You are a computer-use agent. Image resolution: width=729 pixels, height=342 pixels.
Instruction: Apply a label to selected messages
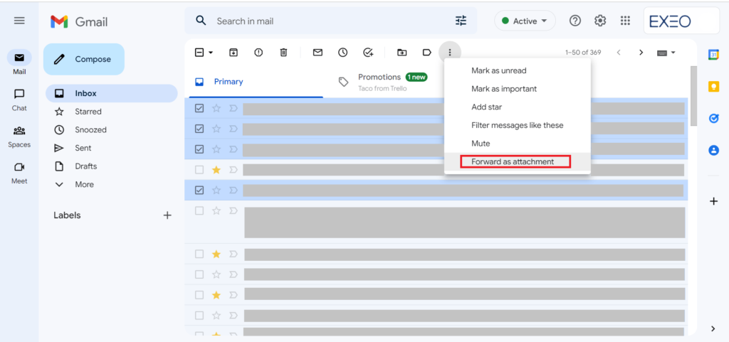click(427, 53)
